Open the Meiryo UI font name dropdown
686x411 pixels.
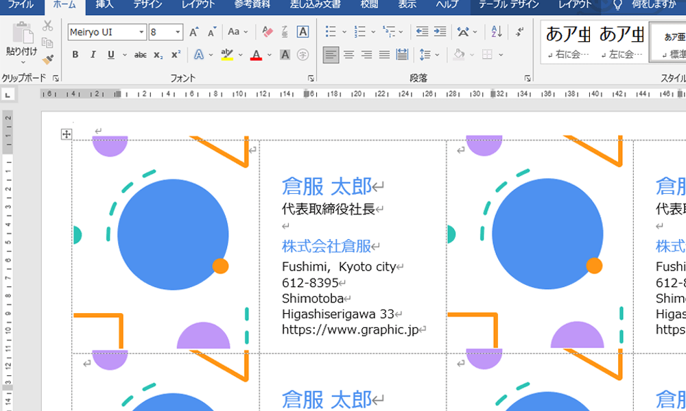tap(142, 32)
